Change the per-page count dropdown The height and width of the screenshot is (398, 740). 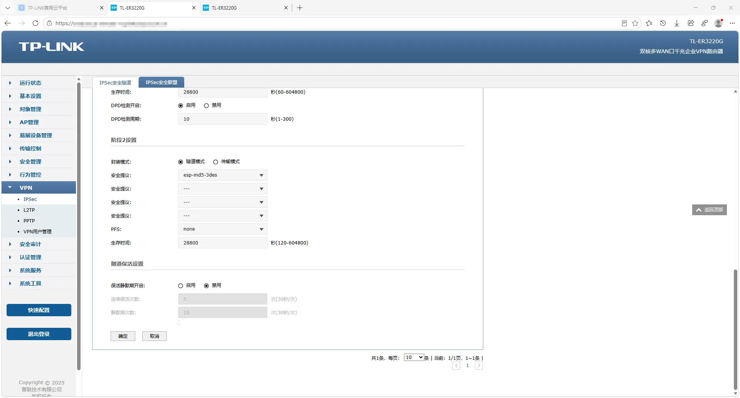[x=414, y=358]
